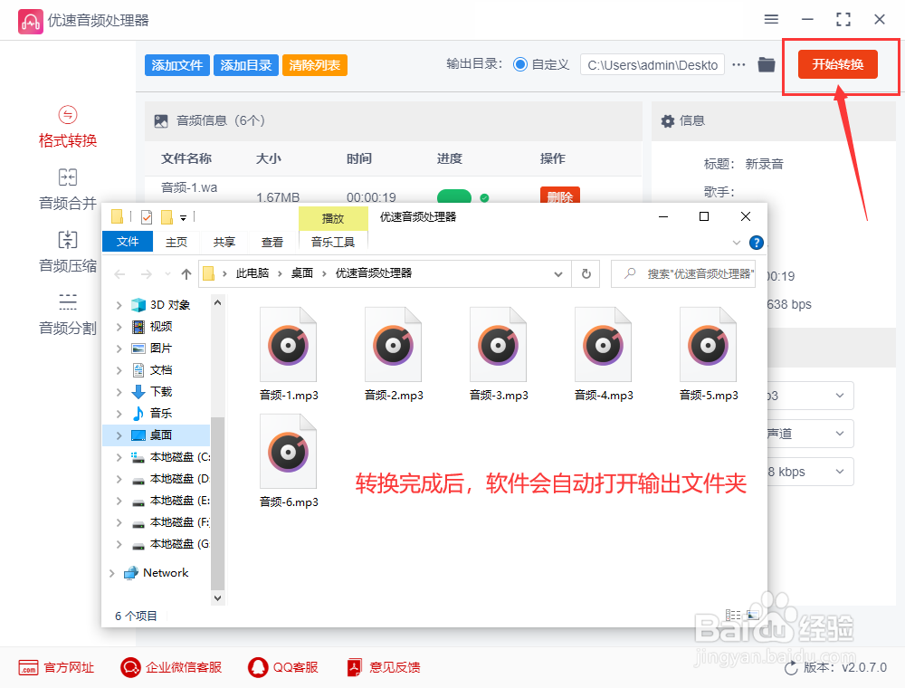This screenshot has height=688, width=905.
Task: Click the 开始转换 start conversion button
Action: (x=837, y=64)
